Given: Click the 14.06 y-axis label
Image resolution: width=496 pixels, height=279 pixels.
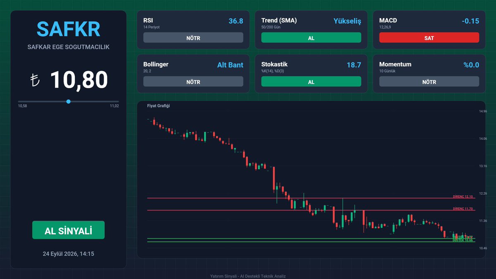Looking at the screenshot, I should coord(483,139).
